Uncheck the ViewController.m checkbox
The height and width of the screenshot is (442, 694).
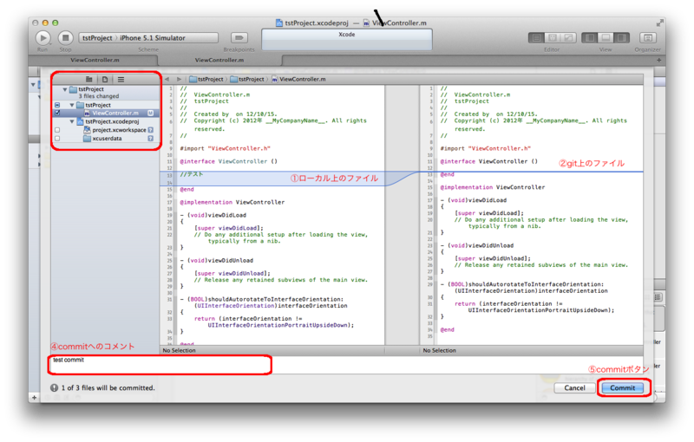click(x=57, y=114)
